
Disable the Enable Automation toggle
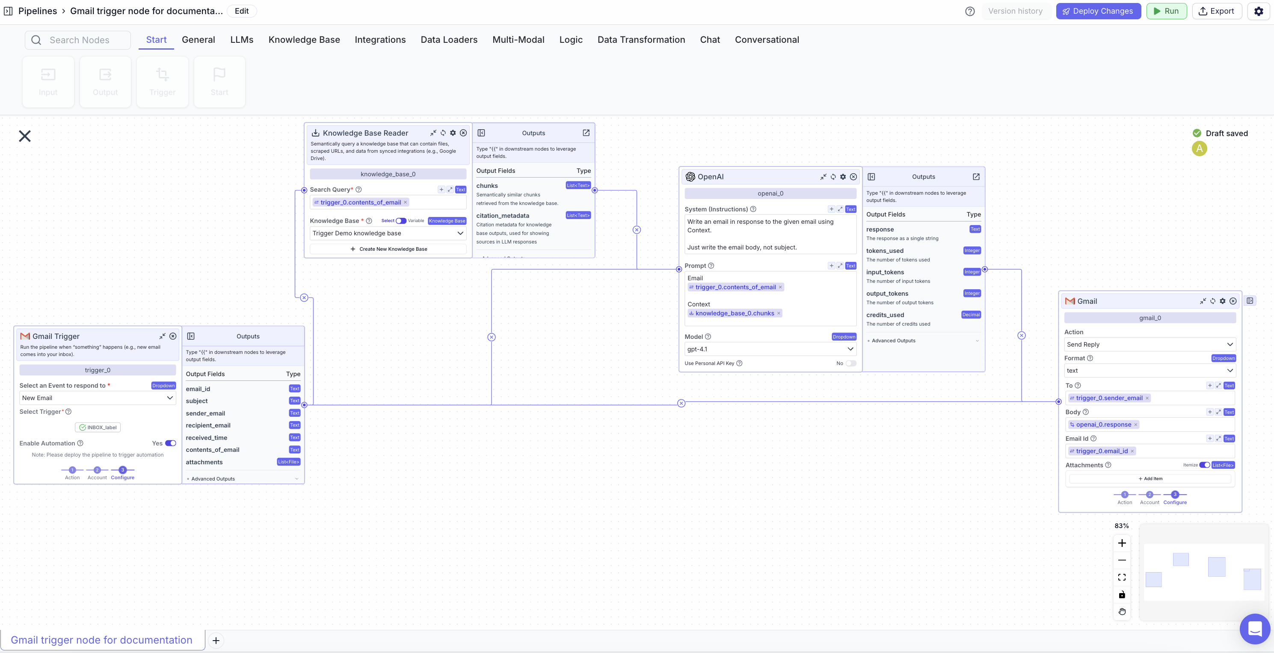click(x=171, y=443)
